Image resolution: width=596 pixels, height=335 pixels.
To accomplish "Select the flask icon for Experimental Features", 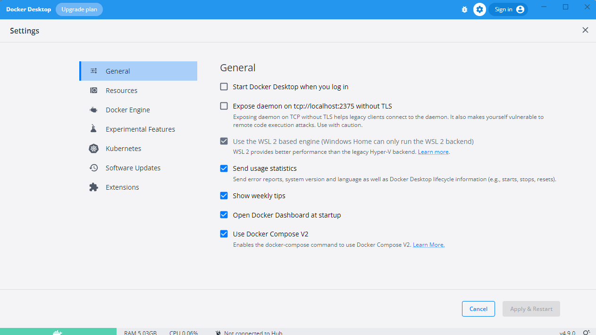I will point(93,129).
